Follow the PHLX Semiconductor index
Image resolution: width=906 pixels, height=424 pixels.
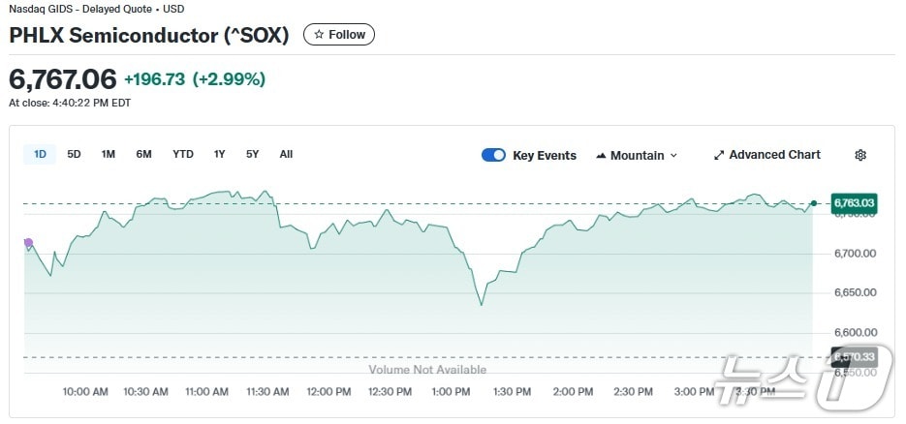339,35
